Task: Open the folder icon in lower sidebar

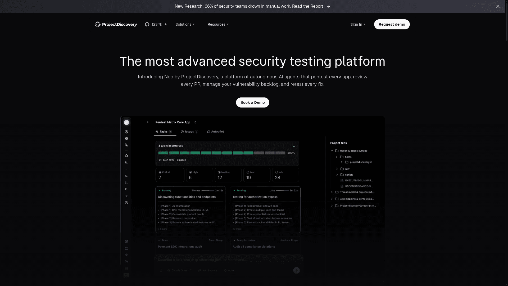Action: point(126,262)
